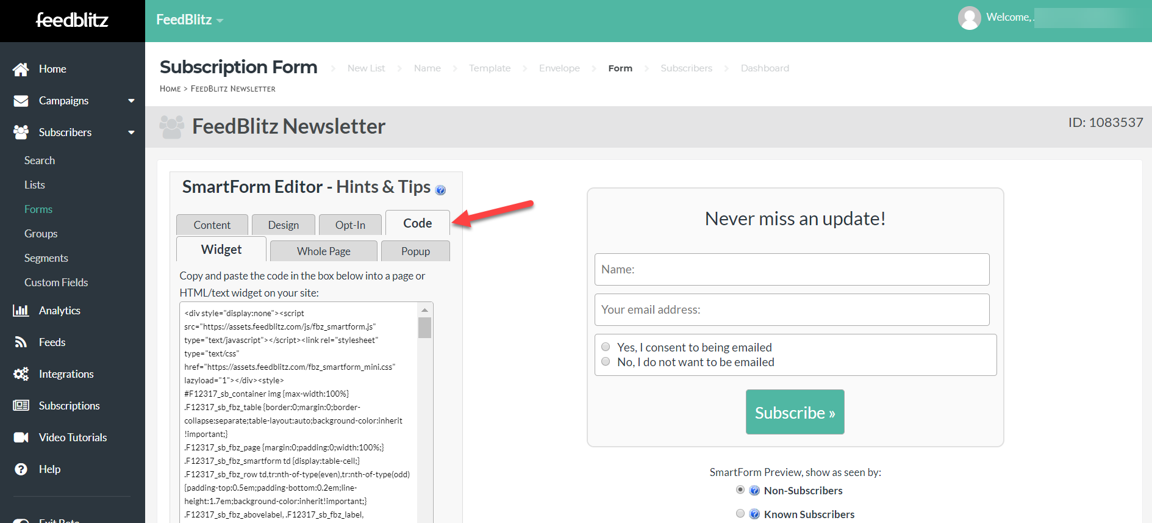
Task: Switch to the Opt-In tab
Action: [x=350, y=225]
